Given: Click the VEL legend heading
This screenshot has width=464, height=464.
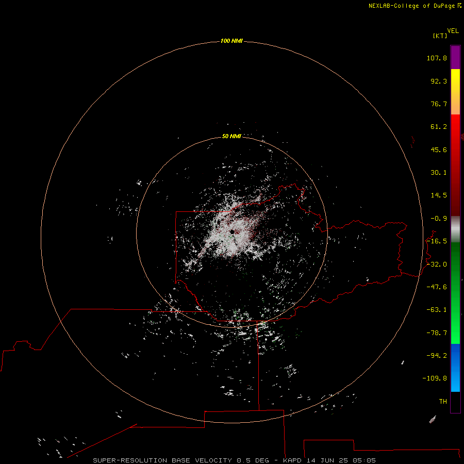Looking at the screenshot, I should coord(453,31).
